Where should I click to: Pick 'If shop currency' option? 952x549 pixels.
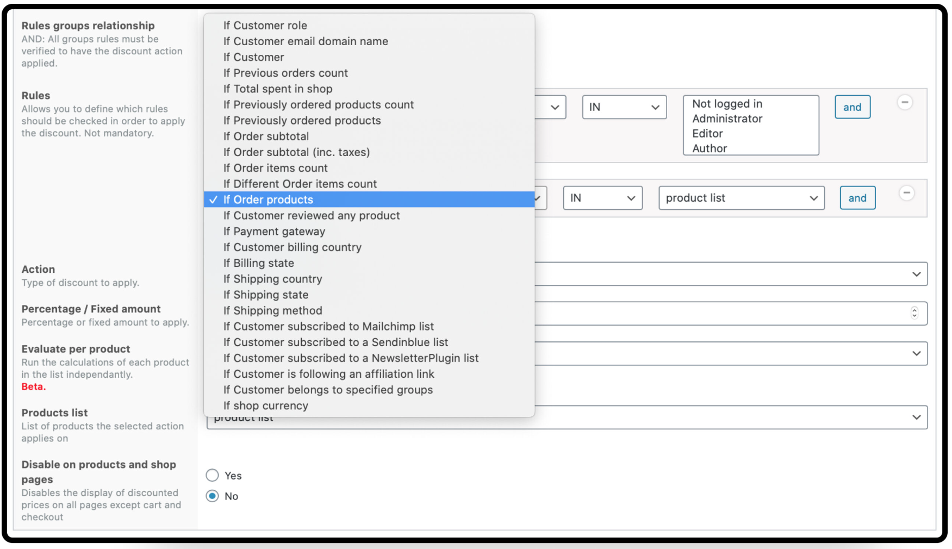tap(266, 406)
